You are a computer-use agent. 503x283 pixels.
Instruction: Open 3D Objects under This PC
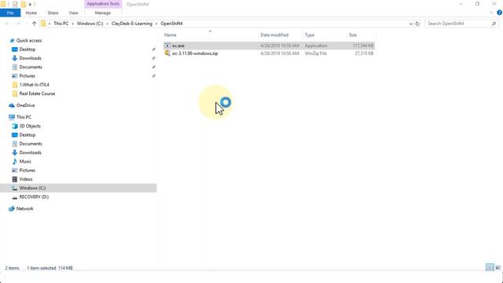pos(30,126)
